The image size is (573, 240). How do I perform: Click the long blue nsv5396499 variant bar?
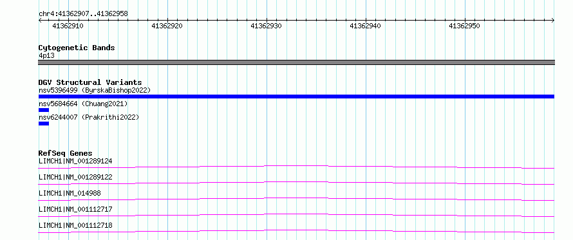coord(296,97)
